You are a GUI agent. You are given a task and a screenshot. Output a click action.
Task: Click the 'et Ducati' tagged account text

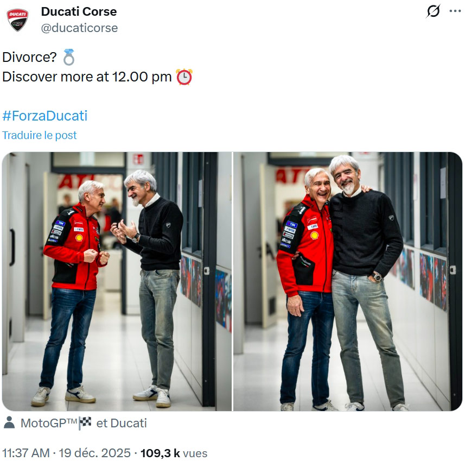coord(122,423)
